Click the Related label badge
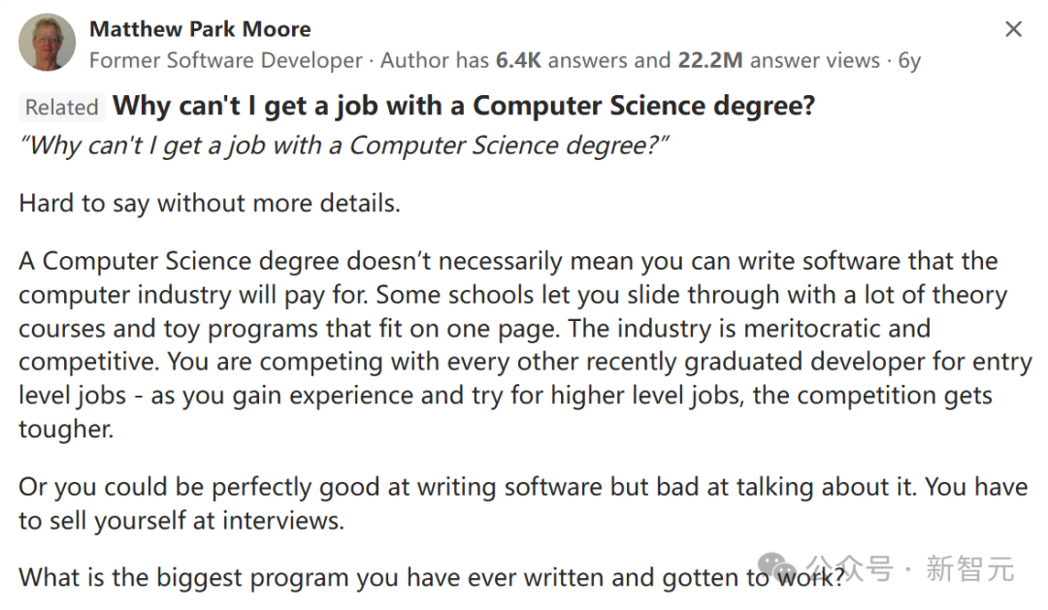Image resolution: width=1048 pixels, height=610 pixels. (61, 107)
